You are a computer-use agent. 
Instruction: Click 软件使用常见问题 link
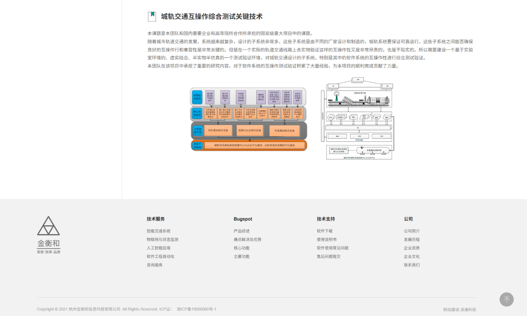pyautogui.click(x=332, y=248)
